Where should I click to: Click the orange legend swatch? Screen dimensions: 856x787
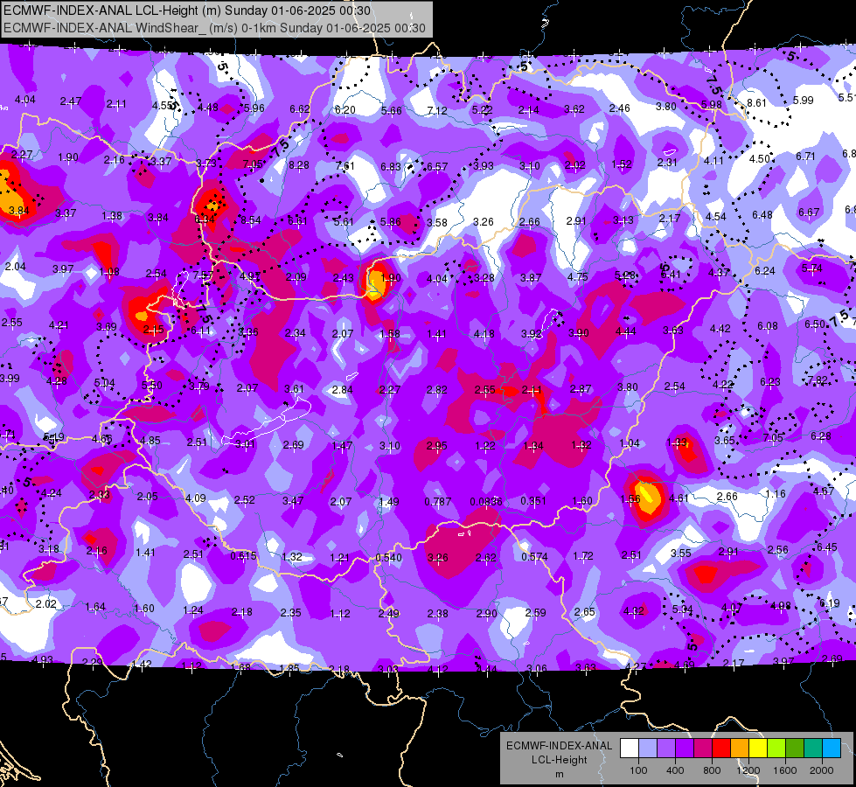(x=740, y=749)
